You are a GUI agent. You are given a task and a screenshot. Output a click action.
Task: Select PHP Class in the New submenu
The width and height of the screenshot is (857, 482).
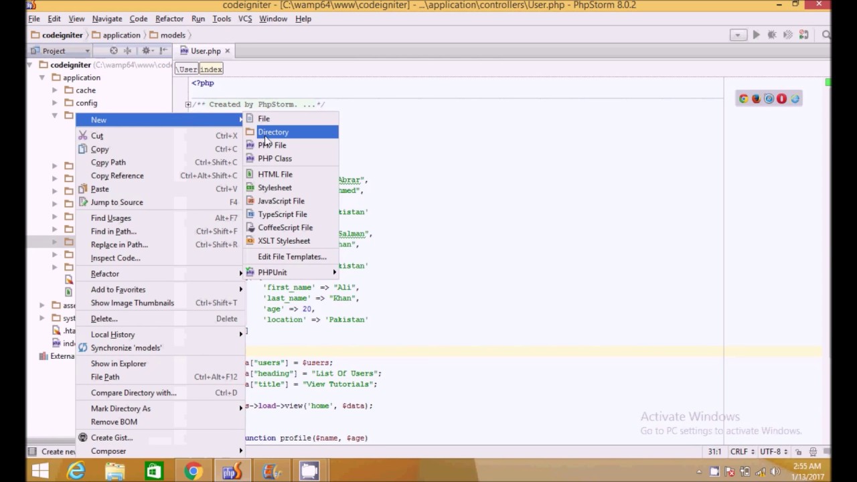click(x=291, y=159)
